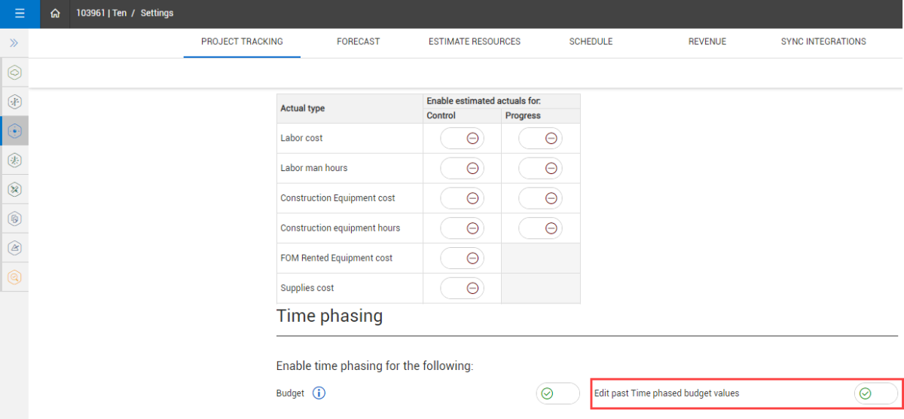Select the highlighted blue hexagon sidebar icon
Screen dimensions: 904x419
(14, 130)
